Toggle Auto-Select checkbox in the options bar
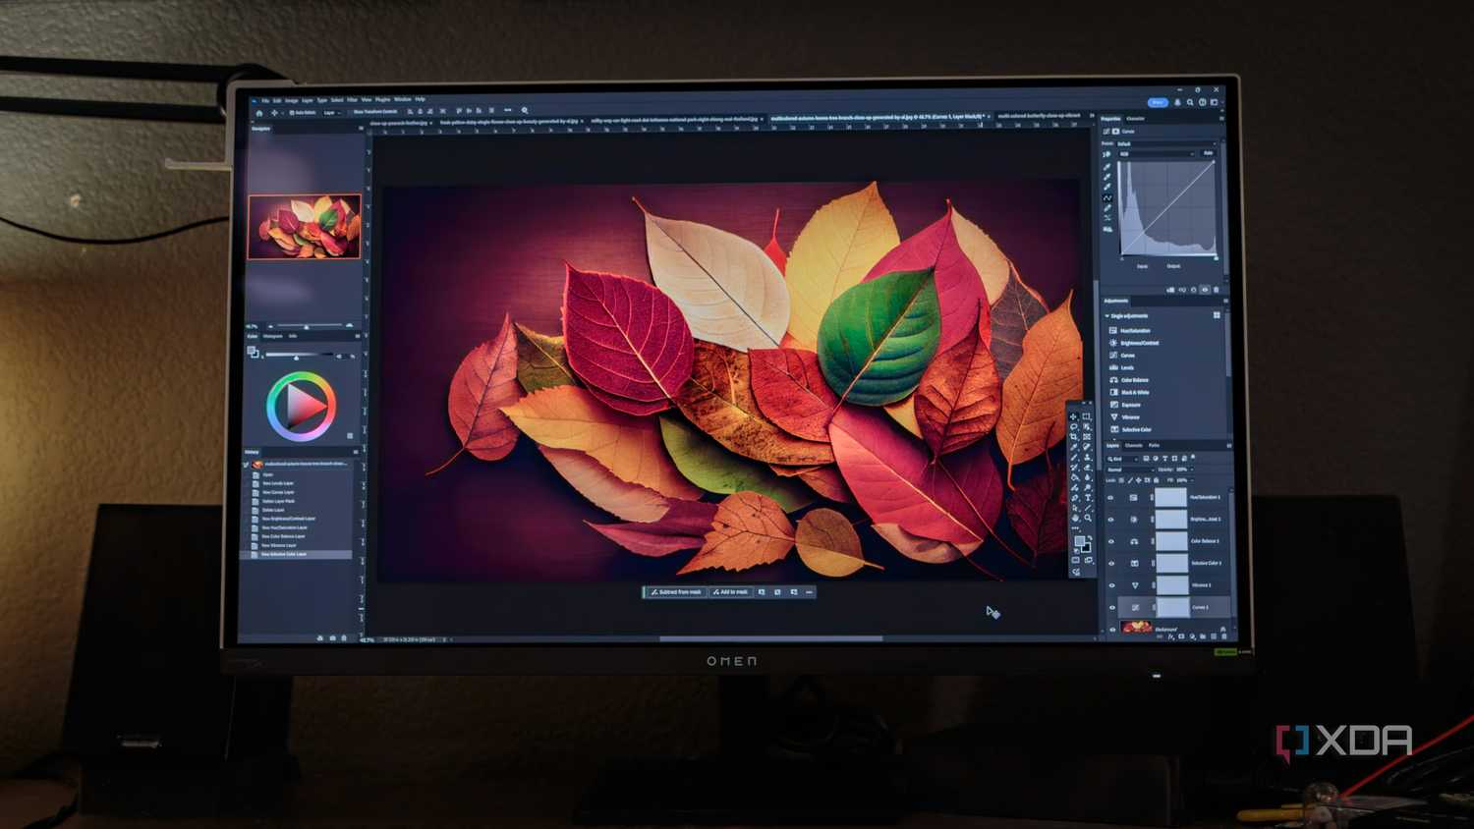 coord(291,113)
